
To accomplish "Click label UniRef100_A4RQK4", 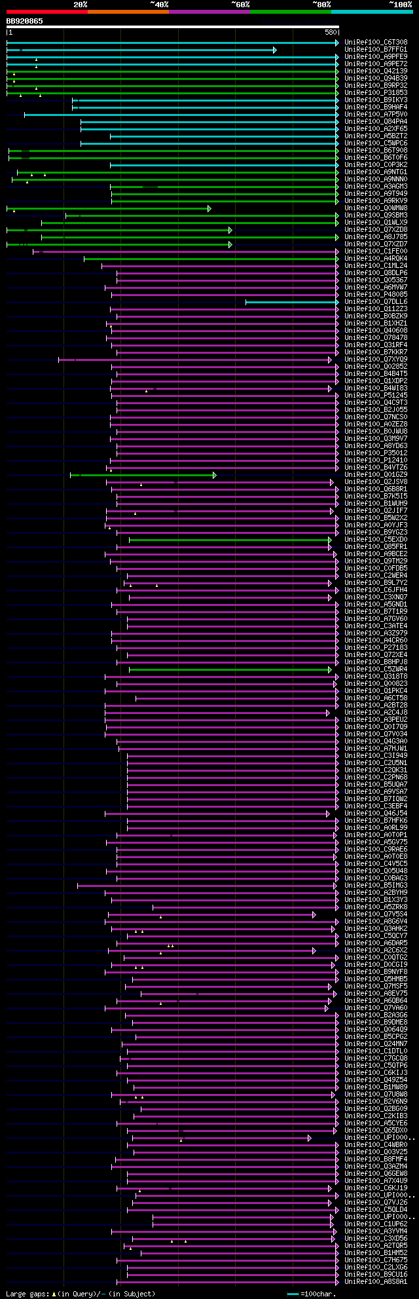I will pos(376,259).
